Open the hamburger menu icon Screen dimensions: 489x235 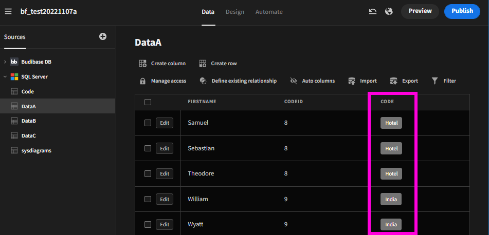[x=8, y=11]
